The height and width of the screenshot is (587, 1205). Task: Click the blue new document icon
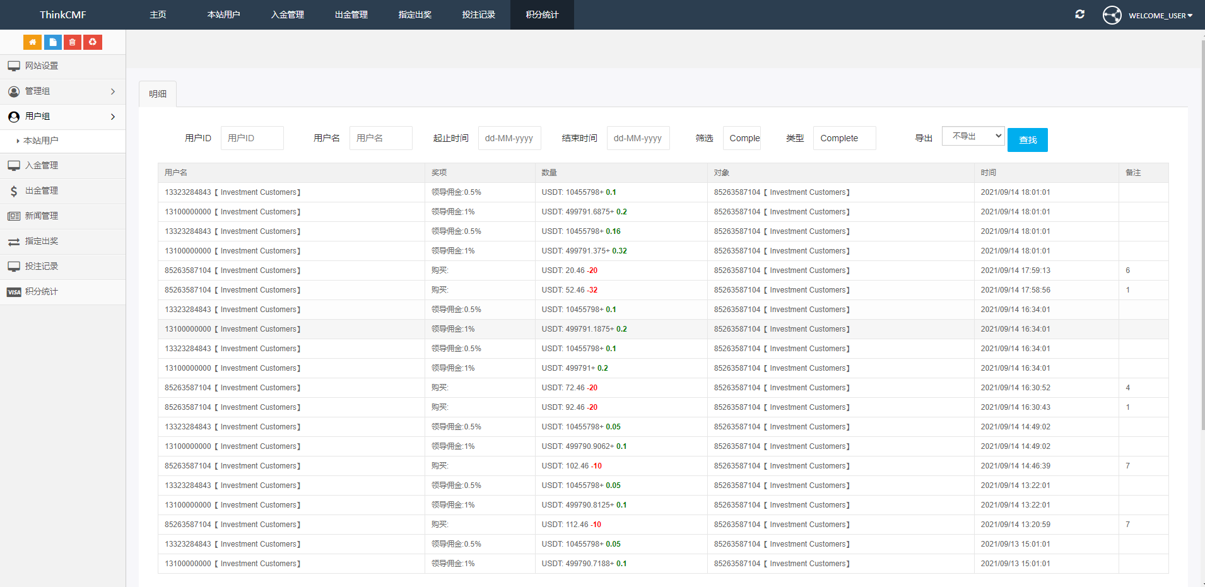[x=52, y=42]
